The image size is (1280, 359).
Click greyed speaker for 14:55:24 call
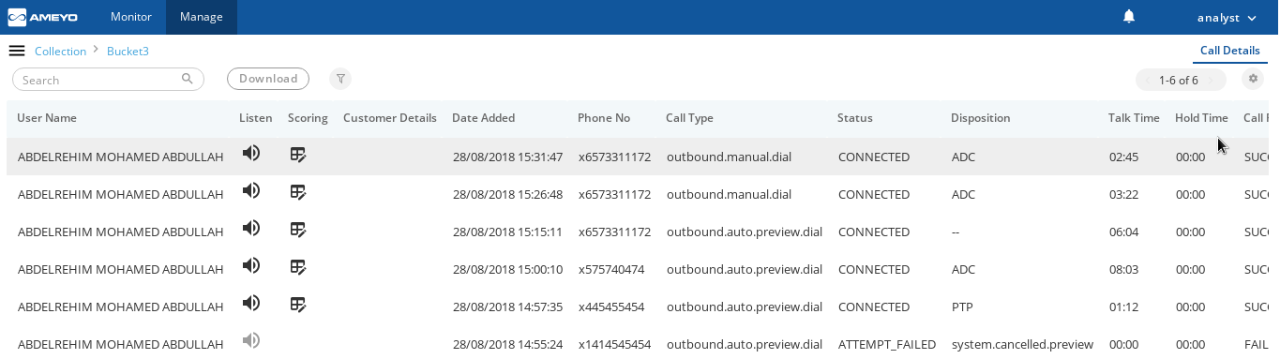coord(250,341)
